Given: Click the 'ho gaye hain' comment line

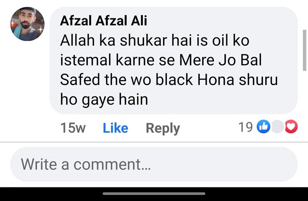Looking at the screenshot, I should pyautogui.click(x=104, y=100).
